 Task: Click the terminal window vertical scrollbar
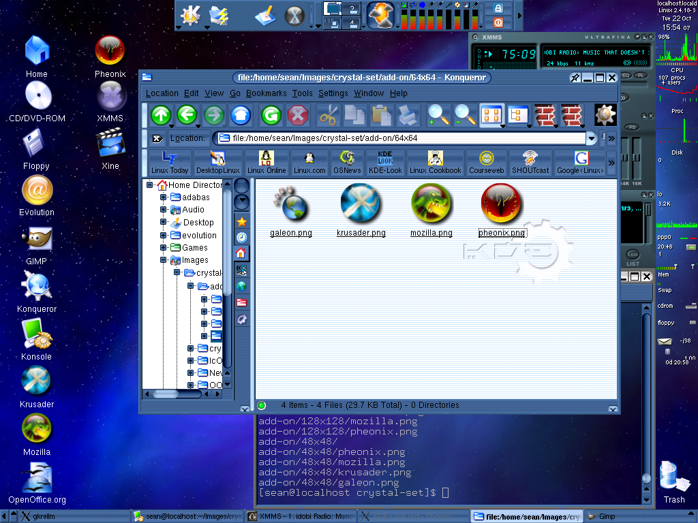pos(646,404)
